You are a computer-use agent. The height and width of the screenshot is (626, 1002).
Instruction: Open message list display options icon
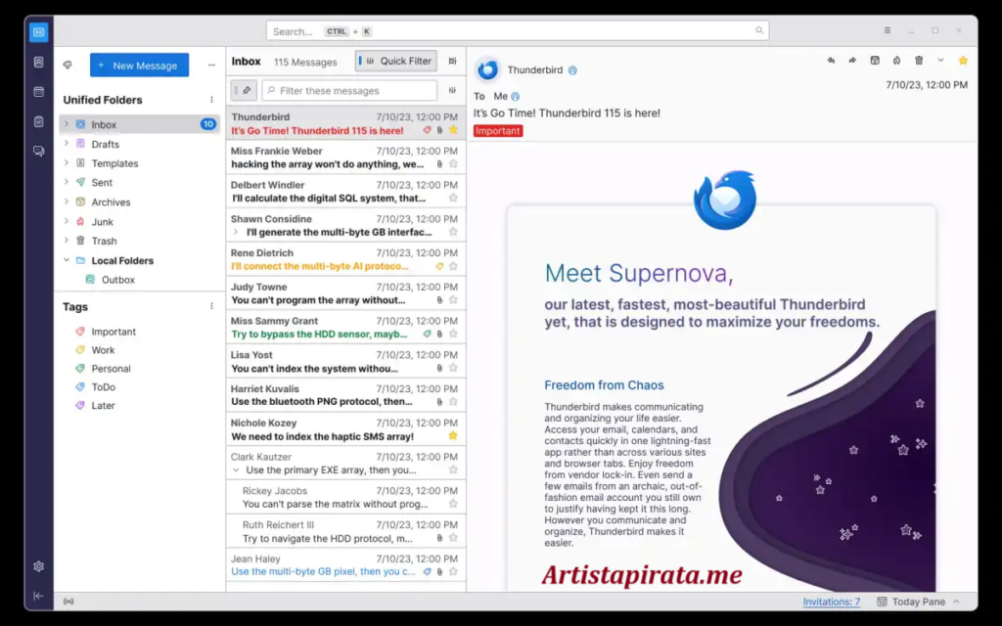(452, 62)
